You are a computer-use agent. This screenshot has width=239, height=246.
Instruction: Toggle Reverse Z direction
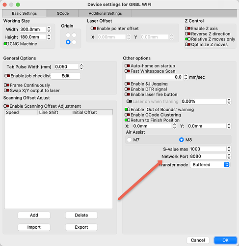coord(187,34)
